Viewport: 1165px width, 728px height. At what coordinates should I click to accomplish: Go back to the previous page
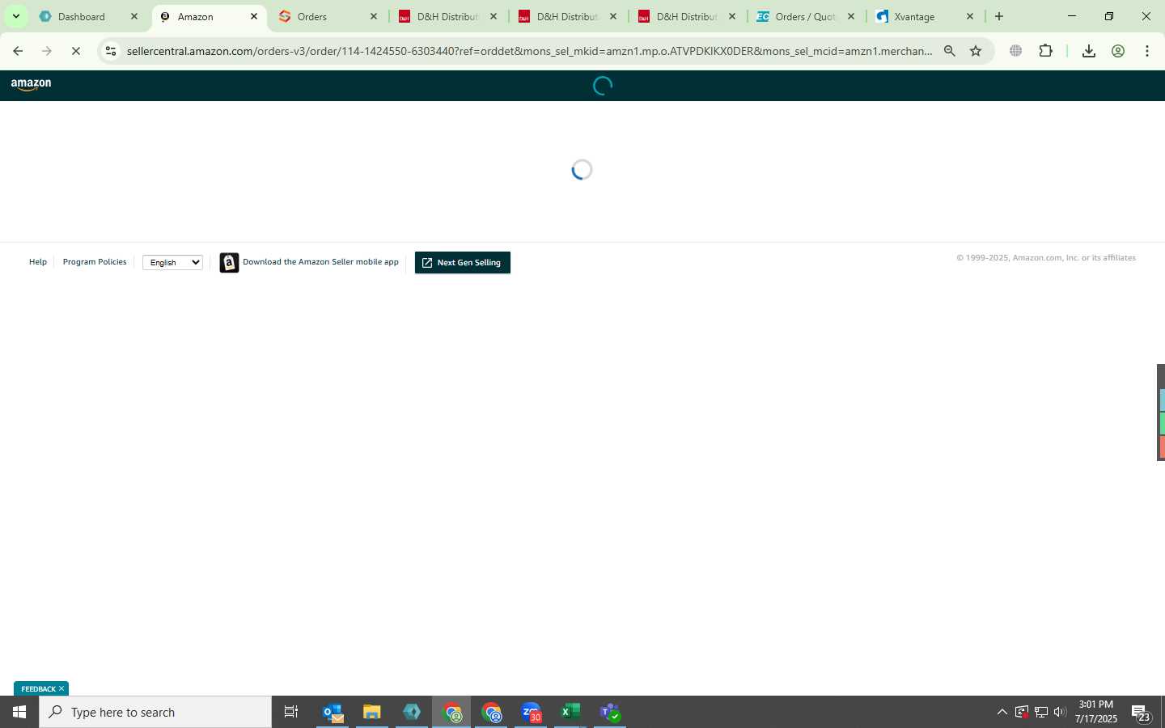pos(18,51)
